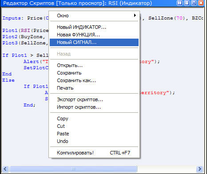This screenshot has height=174, width=207.
Task: Choose Новый ИНДИКАТОР… from context menu
Action: [x=94, y=27]
